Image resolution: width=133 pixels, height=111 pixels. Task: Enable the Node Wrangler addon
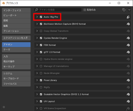click(41, 73)
